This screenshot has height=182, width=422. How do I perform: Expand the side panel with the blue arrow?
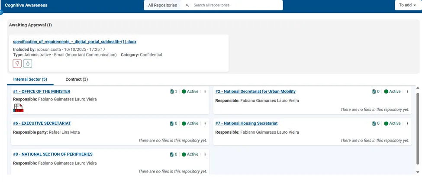click(x=1, y=13)
